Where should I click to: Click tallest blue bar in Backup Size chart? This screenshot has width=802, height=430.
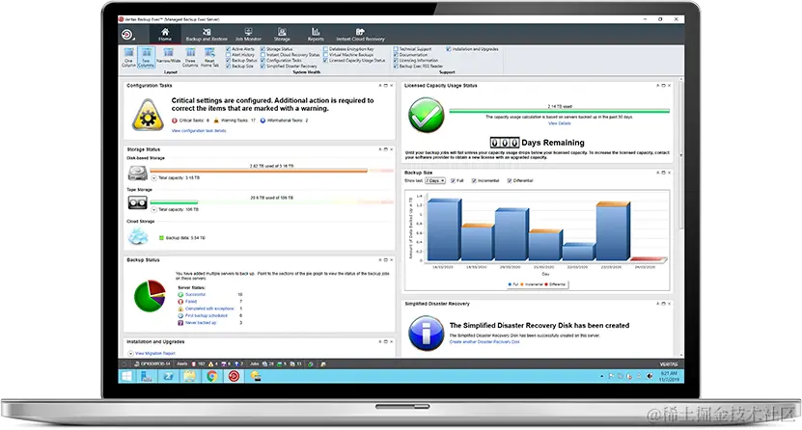click(444, 229)
